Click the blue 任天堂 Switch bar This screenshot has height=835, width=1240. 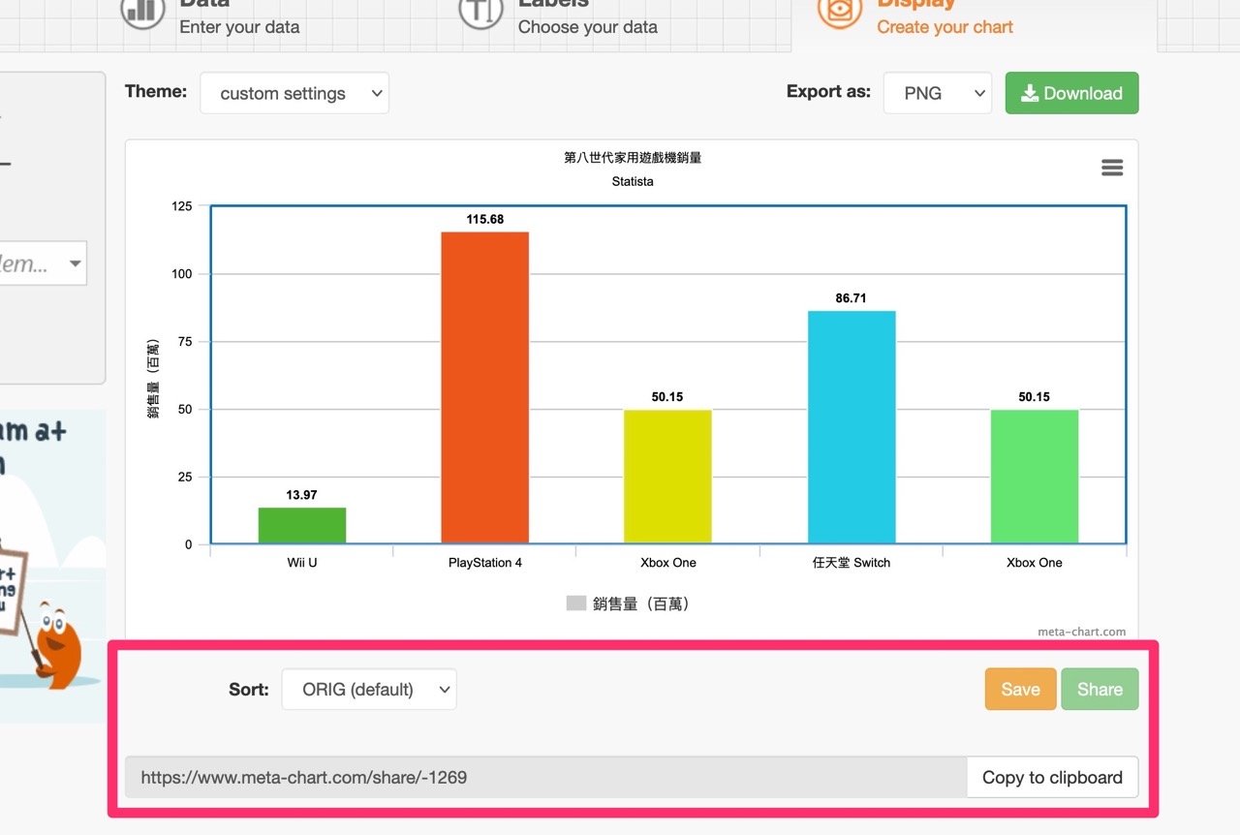point(852,427)
